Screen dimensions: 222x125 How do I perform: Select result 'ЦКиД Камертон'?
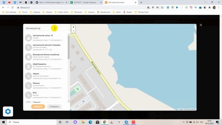click(46, 66)
